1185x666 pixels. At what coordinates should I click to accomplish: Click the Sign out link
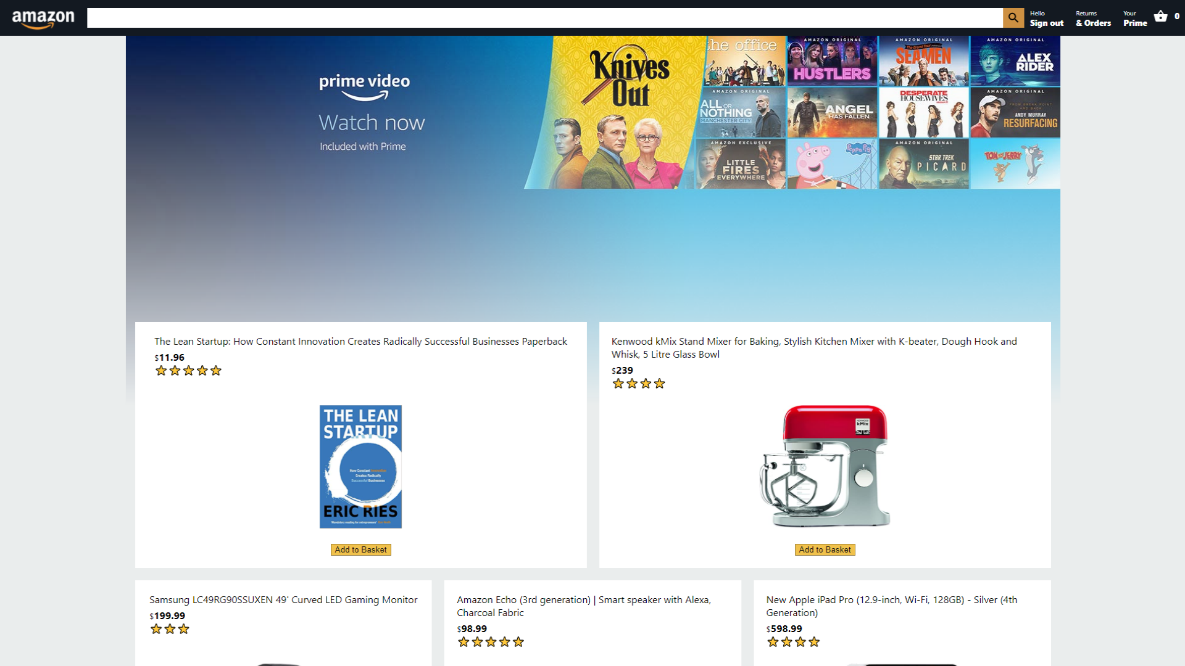(1047, 23)
